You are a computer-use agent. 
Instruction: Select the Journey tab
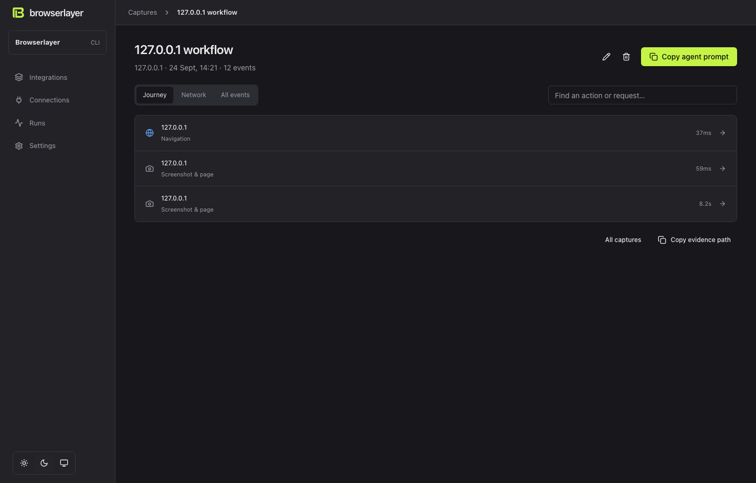click(x=155, y=95)
